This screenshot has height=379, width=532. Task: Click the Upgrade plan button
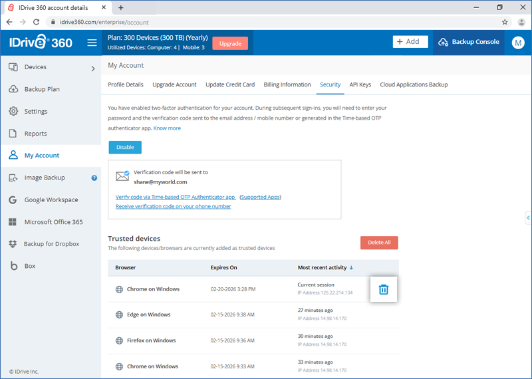coord(230,43)
